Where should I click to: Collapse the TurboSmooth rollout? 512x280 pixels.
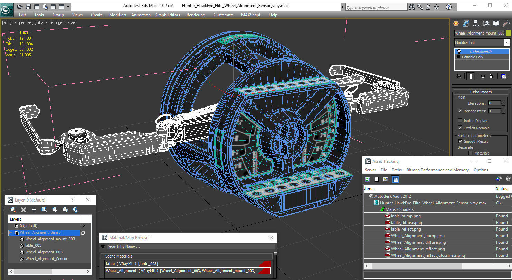point(480,92)
